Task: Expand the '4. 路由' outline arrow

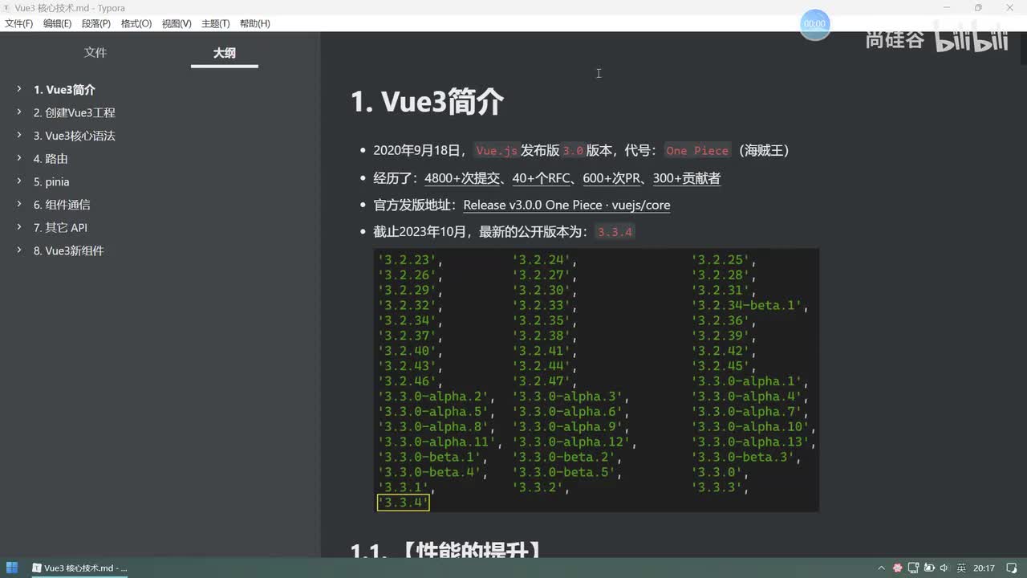Action: click(19, 158)
